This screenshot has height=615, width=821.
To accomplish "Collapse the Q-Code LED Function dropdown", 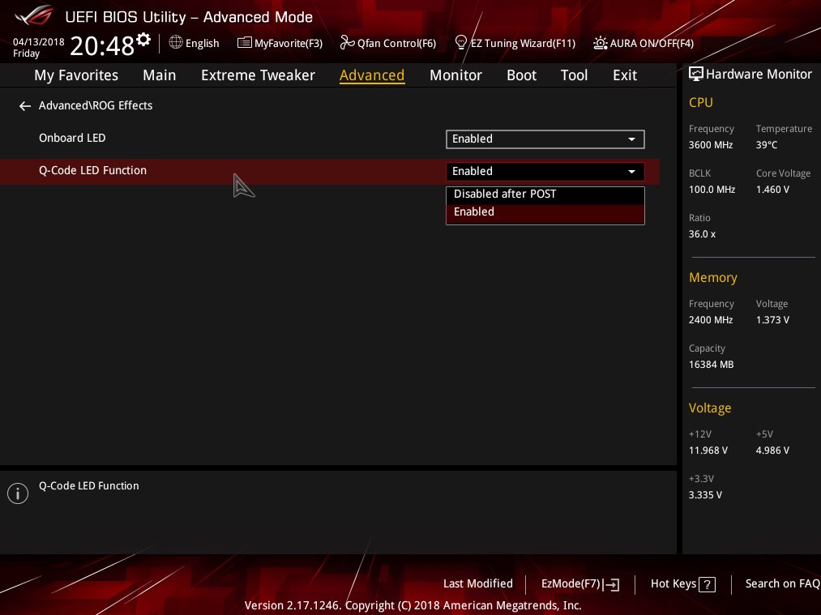I will pos(545,172).
